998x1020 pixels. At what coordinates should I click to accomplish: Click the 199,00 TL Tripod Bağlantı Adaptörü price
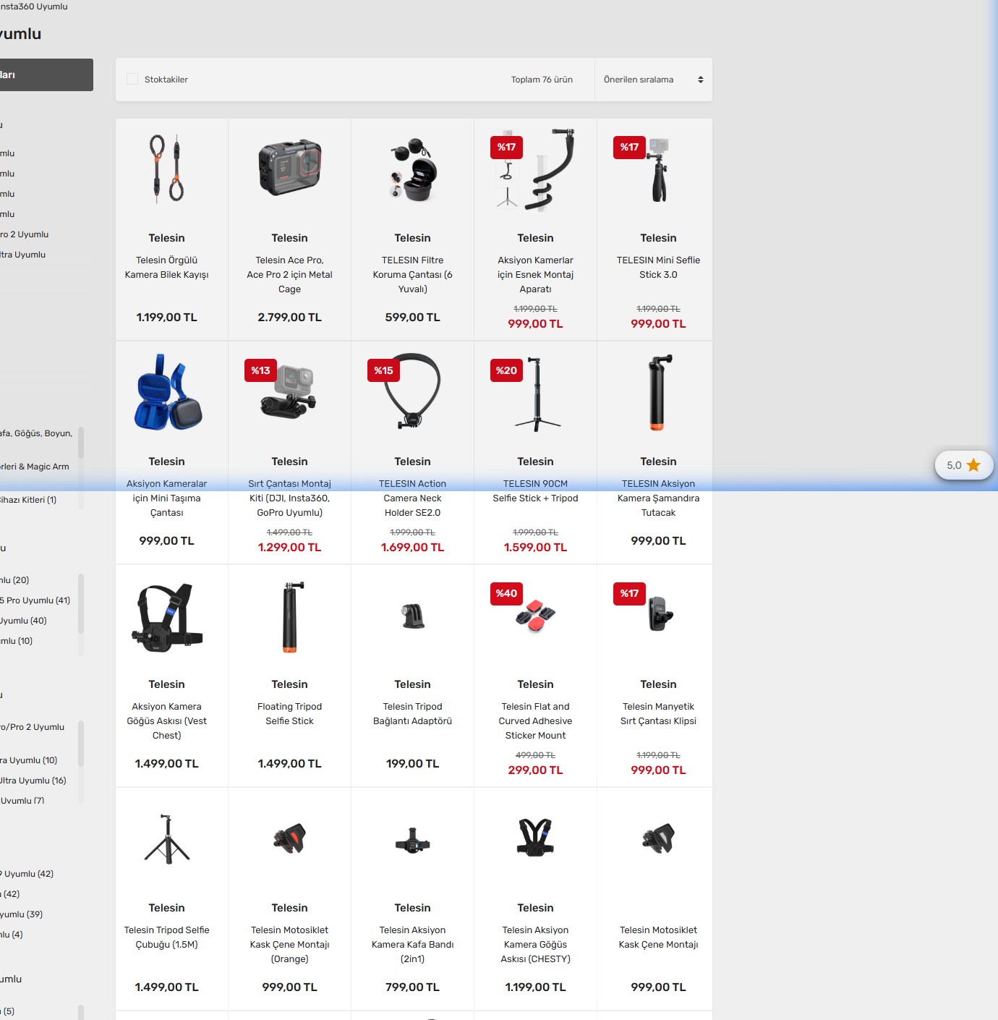click(x=413, y=764)
